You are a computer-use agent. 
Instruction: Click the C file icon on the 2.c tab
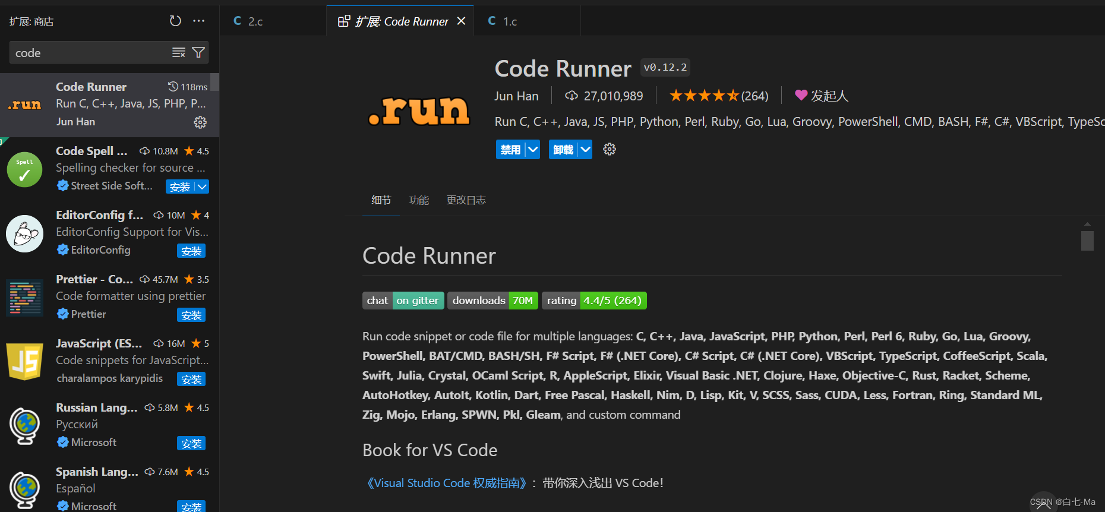238,21
